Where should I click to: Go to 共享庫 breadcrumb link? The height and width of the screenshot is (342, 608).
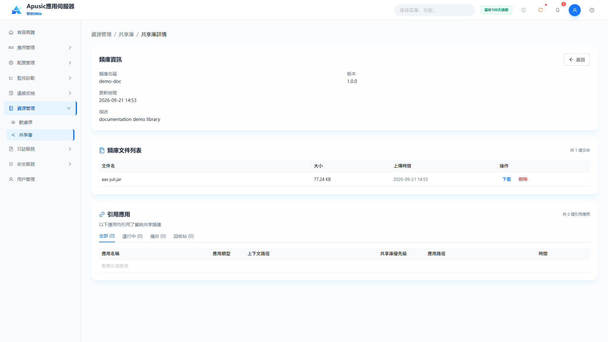[x=126, y=34]
